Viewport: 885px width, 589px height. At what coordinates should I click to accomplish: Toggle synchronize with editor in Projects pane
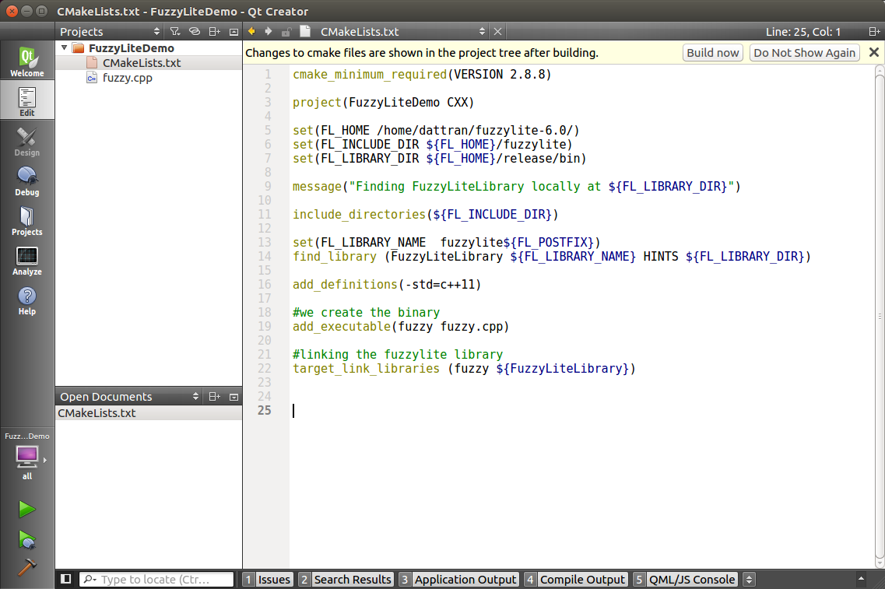(x=194, y=32)
